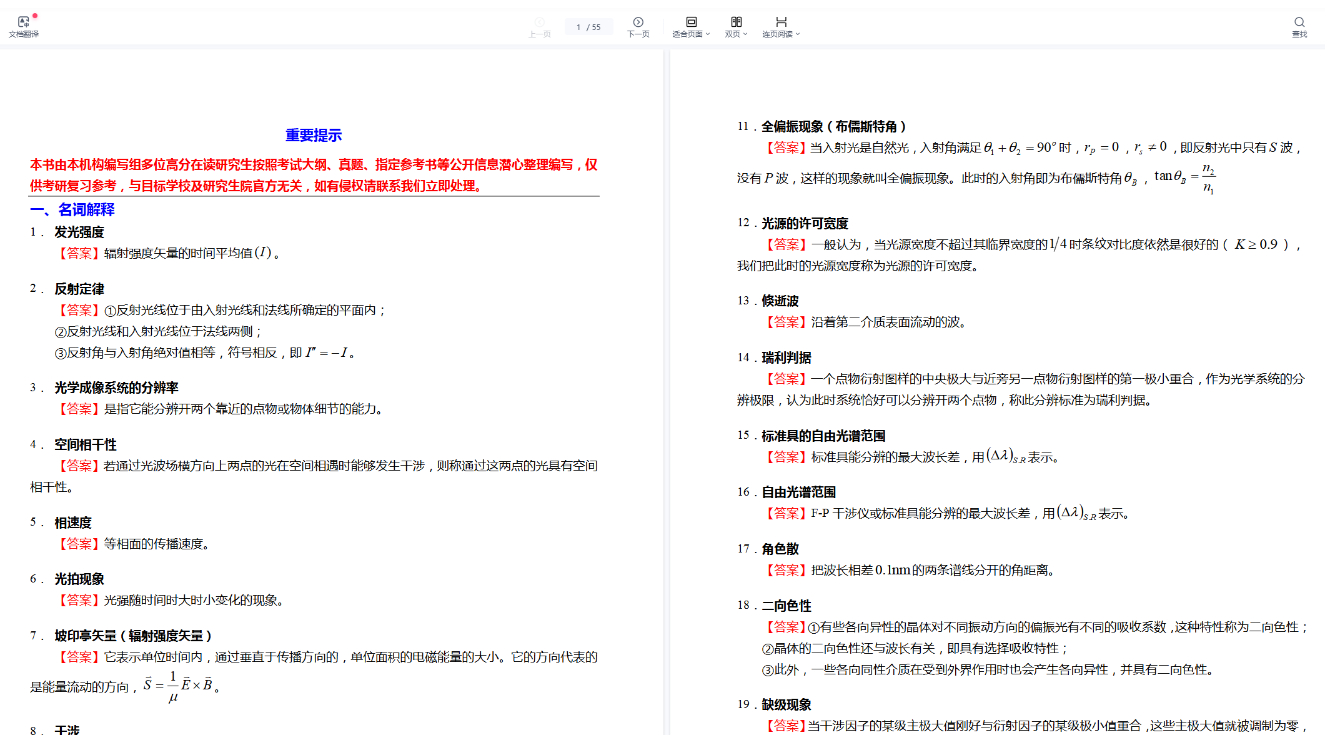
Task: Expand the 适合页面 dropdown chevron
Action: pos(708,34)
